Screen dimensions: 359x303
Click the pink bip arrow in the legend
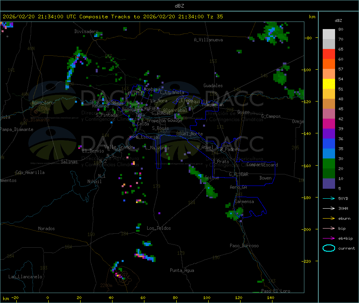coord(329,228)
